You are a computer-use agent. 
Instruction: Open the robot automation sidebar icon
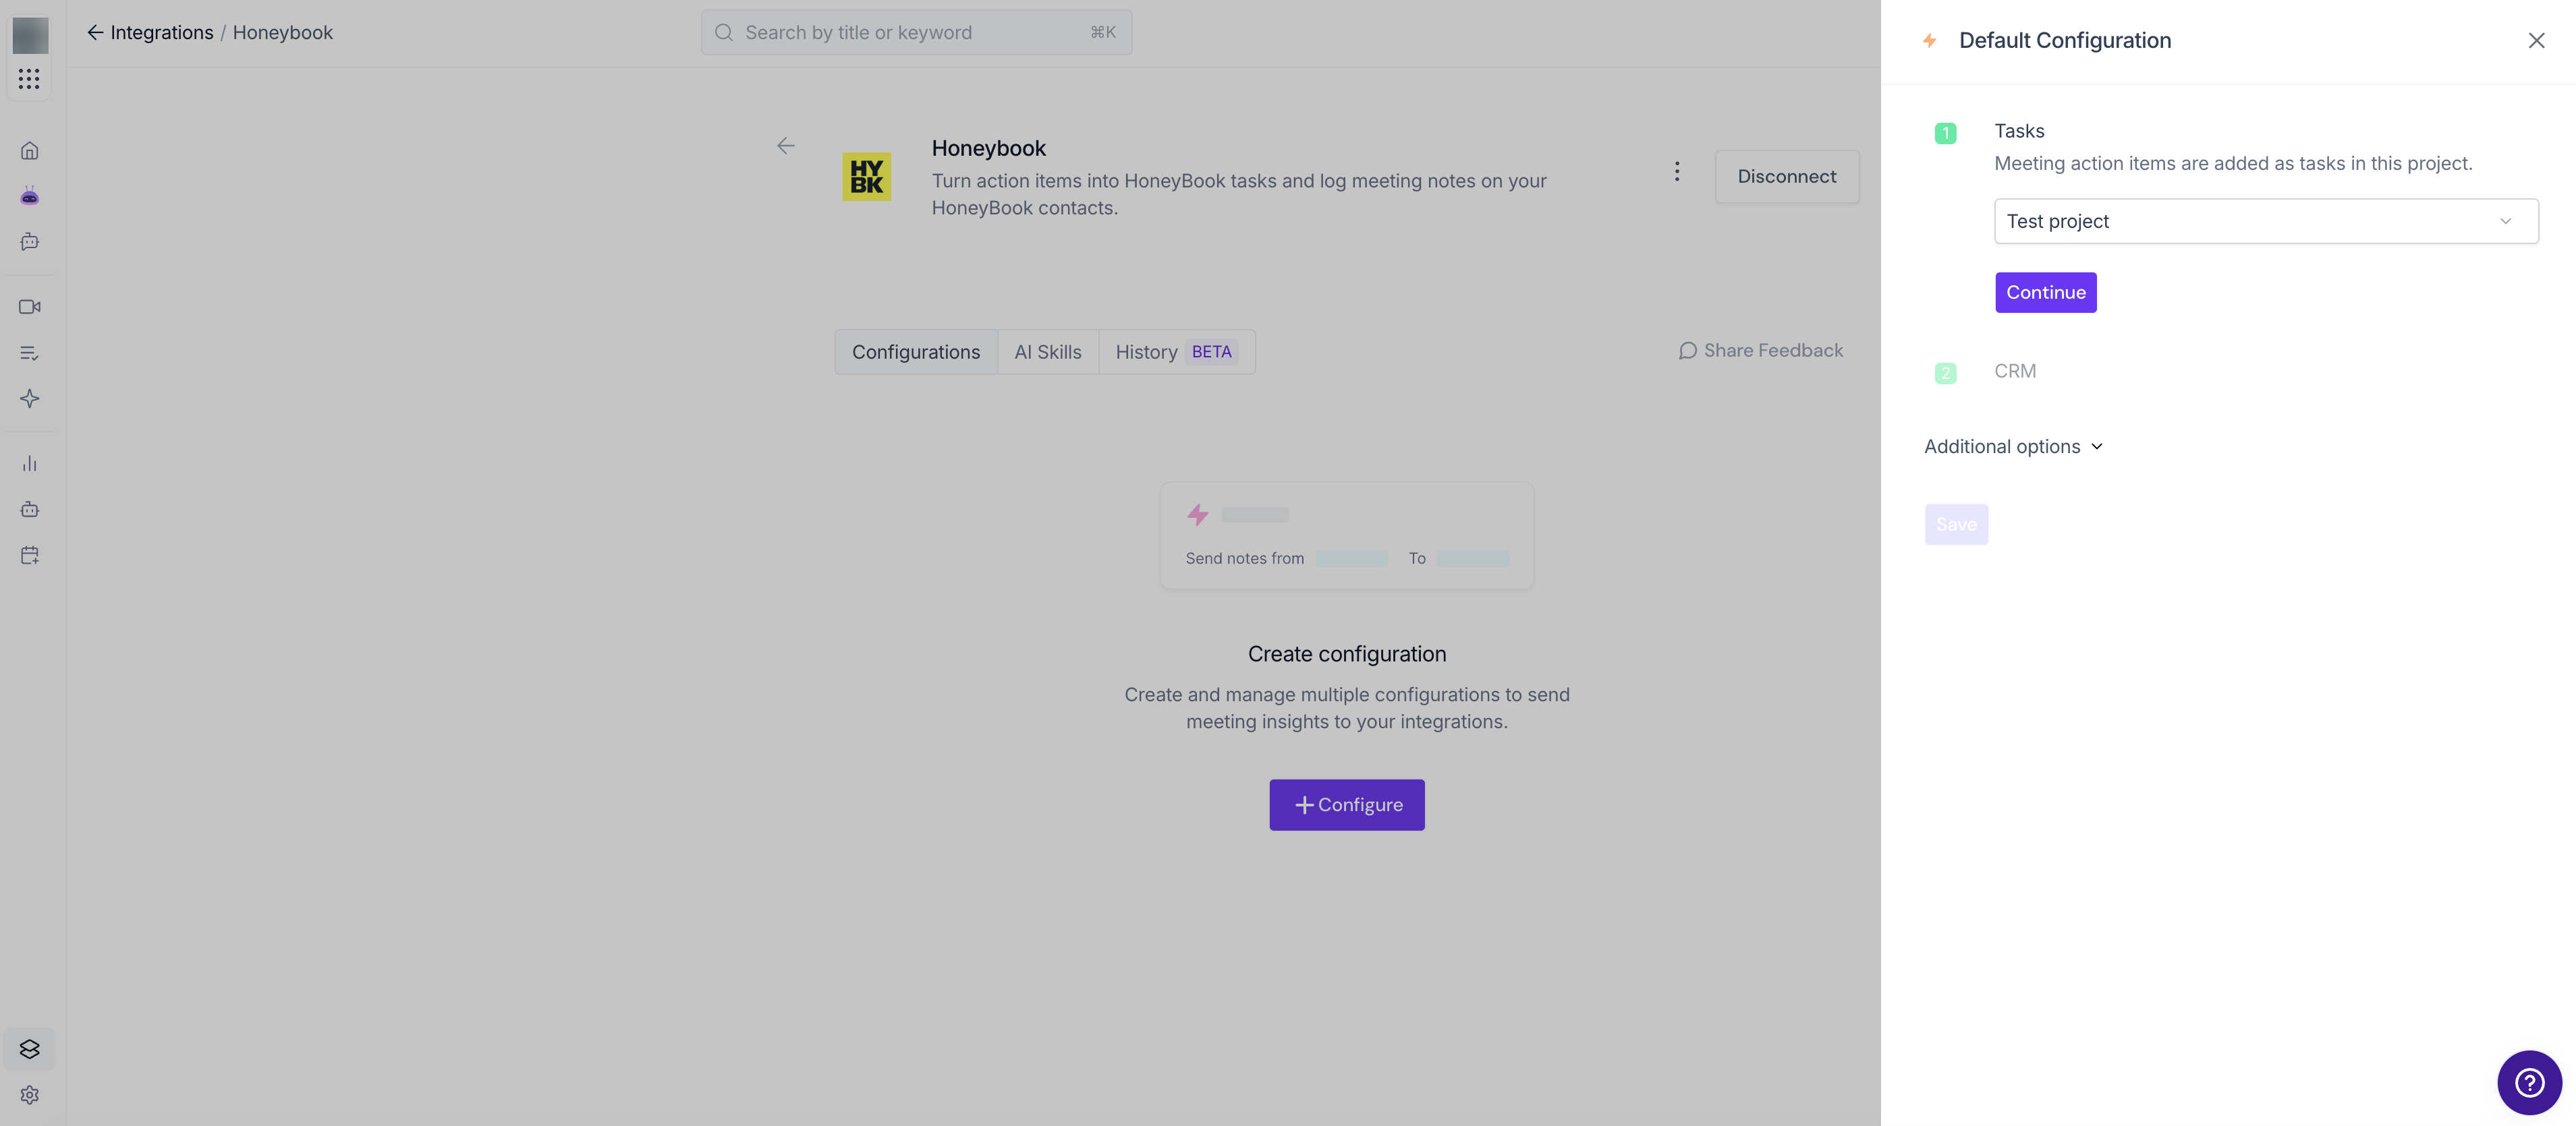[29, 510]
